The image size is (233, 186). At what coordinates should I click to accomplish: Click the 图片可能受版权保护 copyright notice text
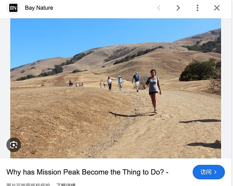(28, 185)
